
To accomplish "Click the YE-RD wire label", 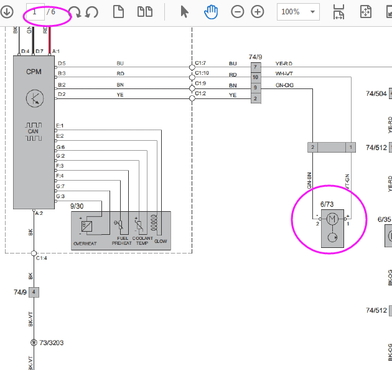I will [284, 64].
